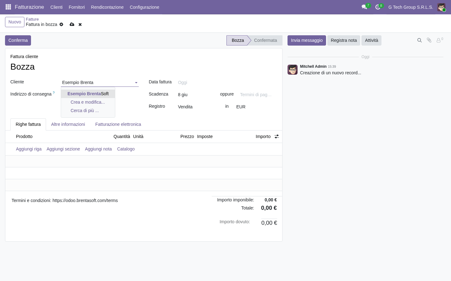Open the apps grid menu icon
The width and height of the screenshot is (451, 281).
[8, 7]
